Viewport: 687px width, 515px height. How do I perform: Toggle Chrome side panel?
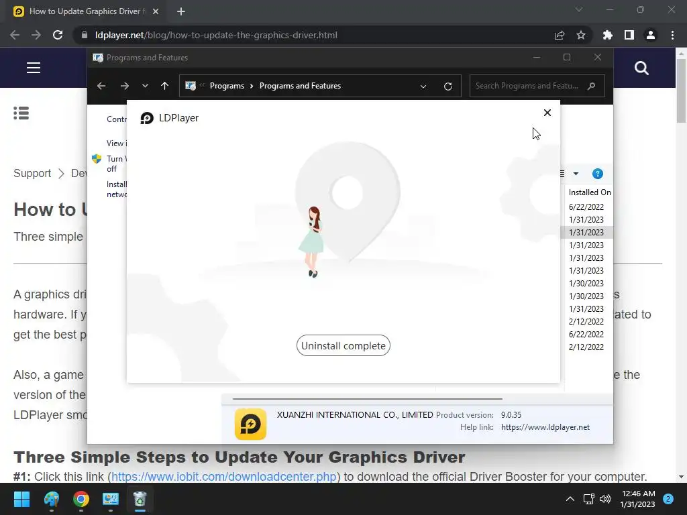pos(629,35)
